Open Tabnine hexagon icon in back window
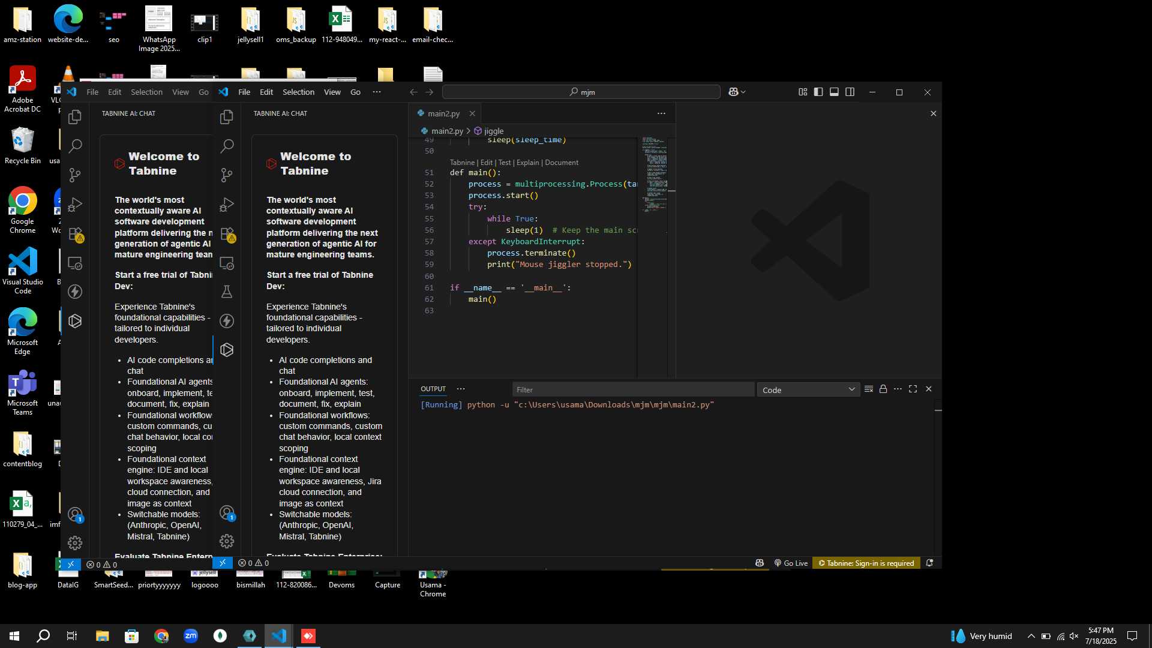This screenshot has width=1152, height=648. click(75, 321)
